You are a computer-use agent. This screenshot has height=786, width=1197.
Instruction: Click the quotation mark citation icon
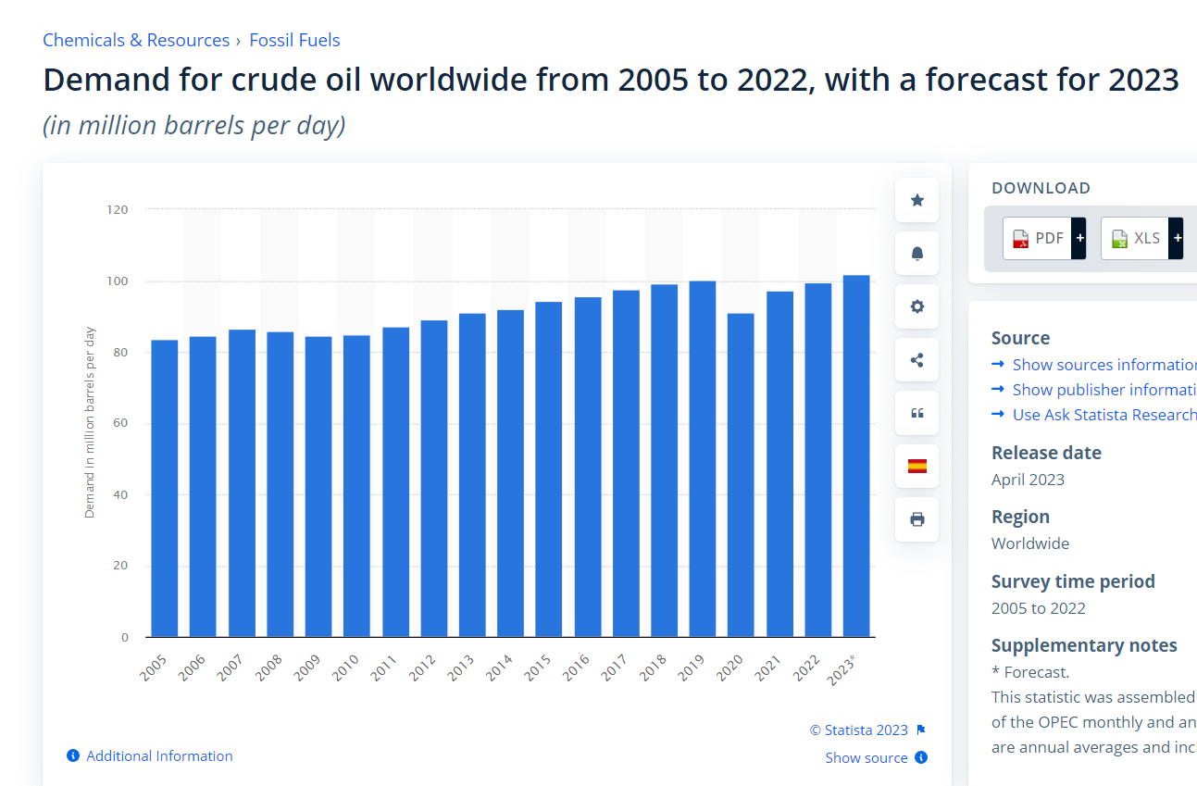pyautogui.click(x=917, y=413)
